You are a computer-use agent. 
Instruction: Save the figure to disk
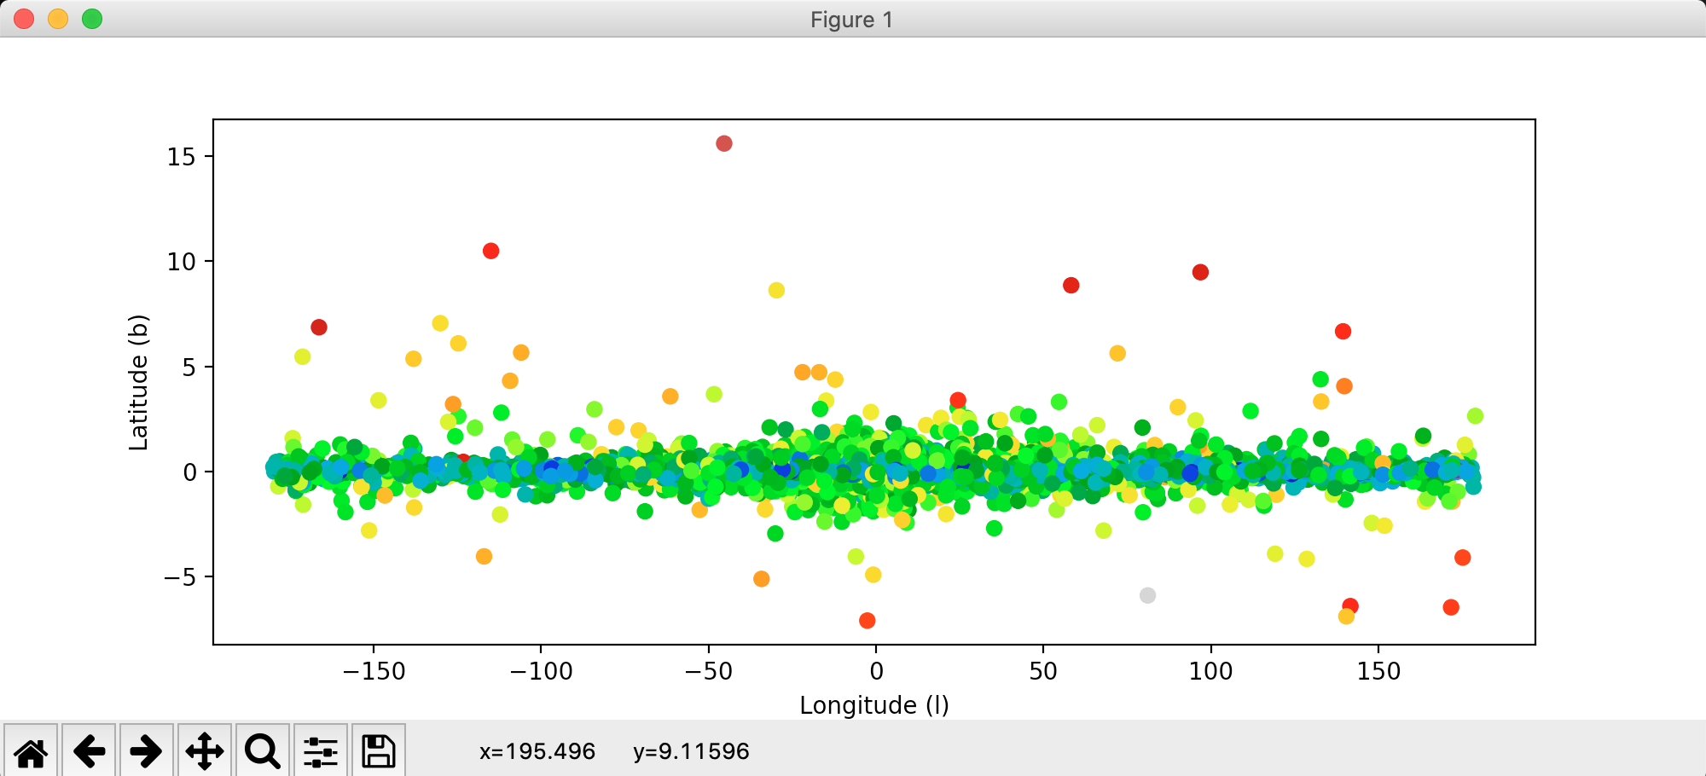(x=379, y=751)
